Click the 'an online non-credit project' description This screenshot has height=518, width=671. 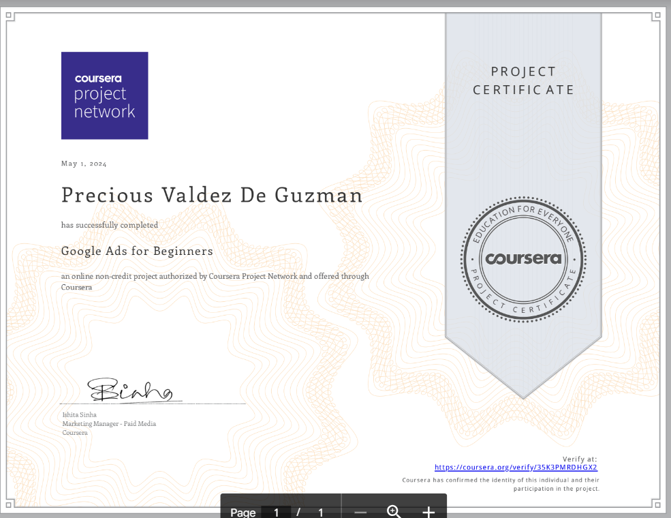pyautogui.click(x=215, y=281)
